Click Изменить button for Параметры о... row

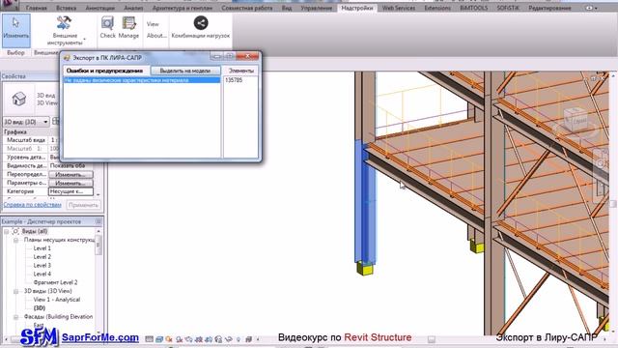coord(70,183)
